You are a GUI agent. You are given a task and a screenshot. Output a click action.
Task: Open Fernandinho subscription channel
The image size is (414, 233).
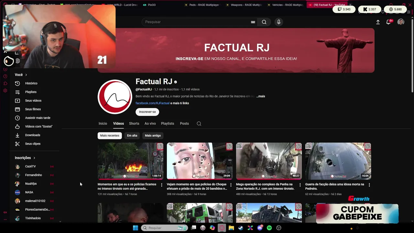(34, 175)
